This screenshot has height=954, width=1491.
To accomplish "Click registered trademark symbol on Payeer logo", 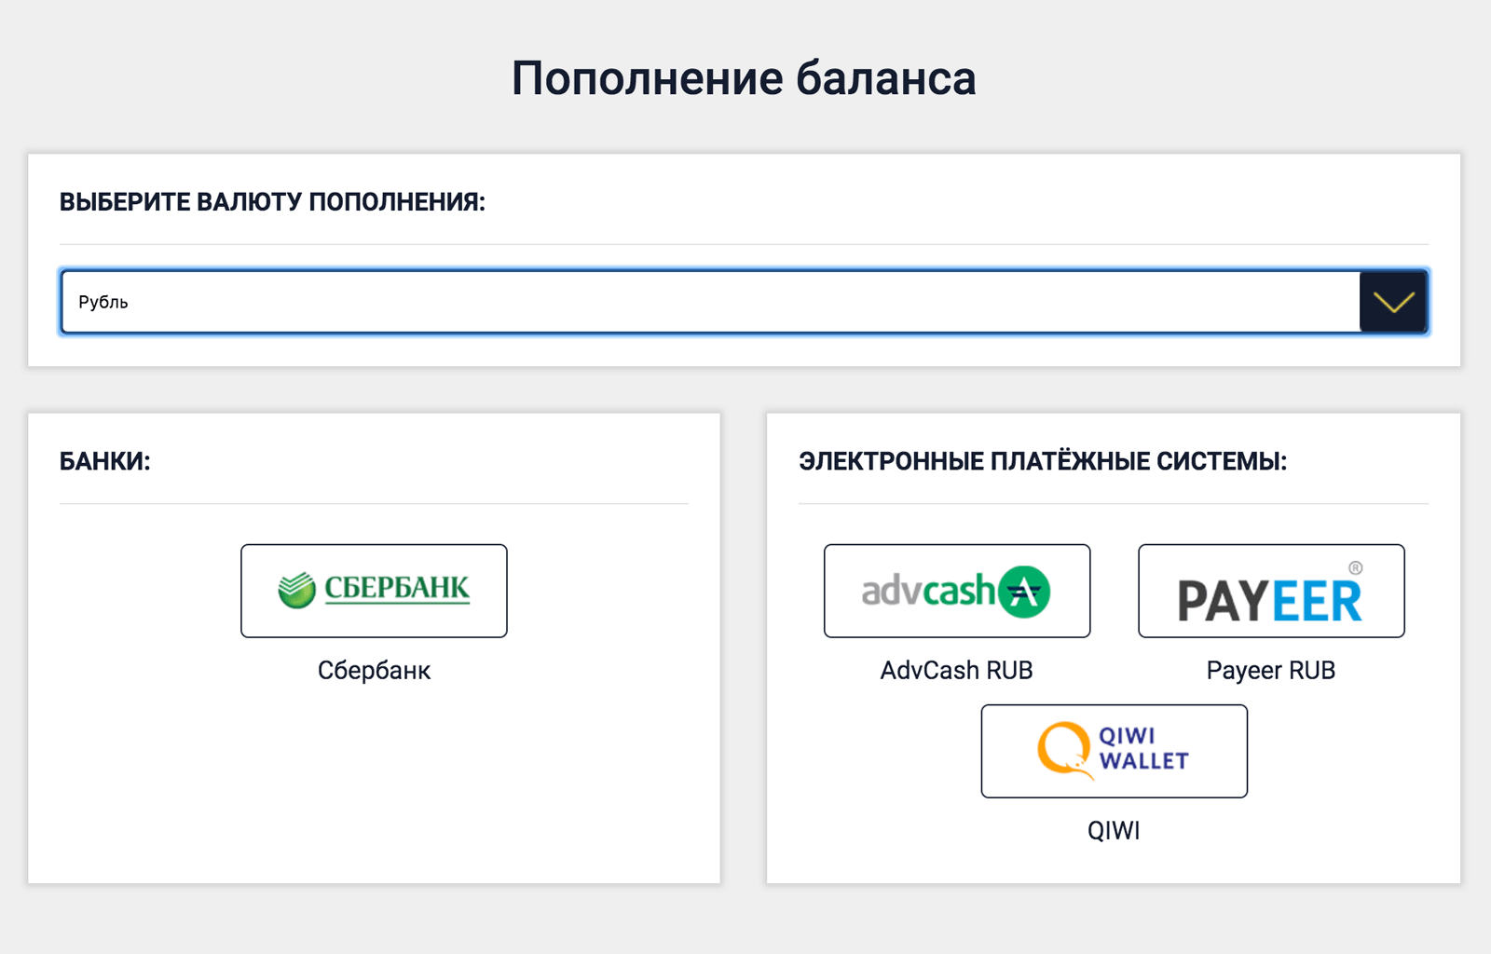I will pos(1356,567).
